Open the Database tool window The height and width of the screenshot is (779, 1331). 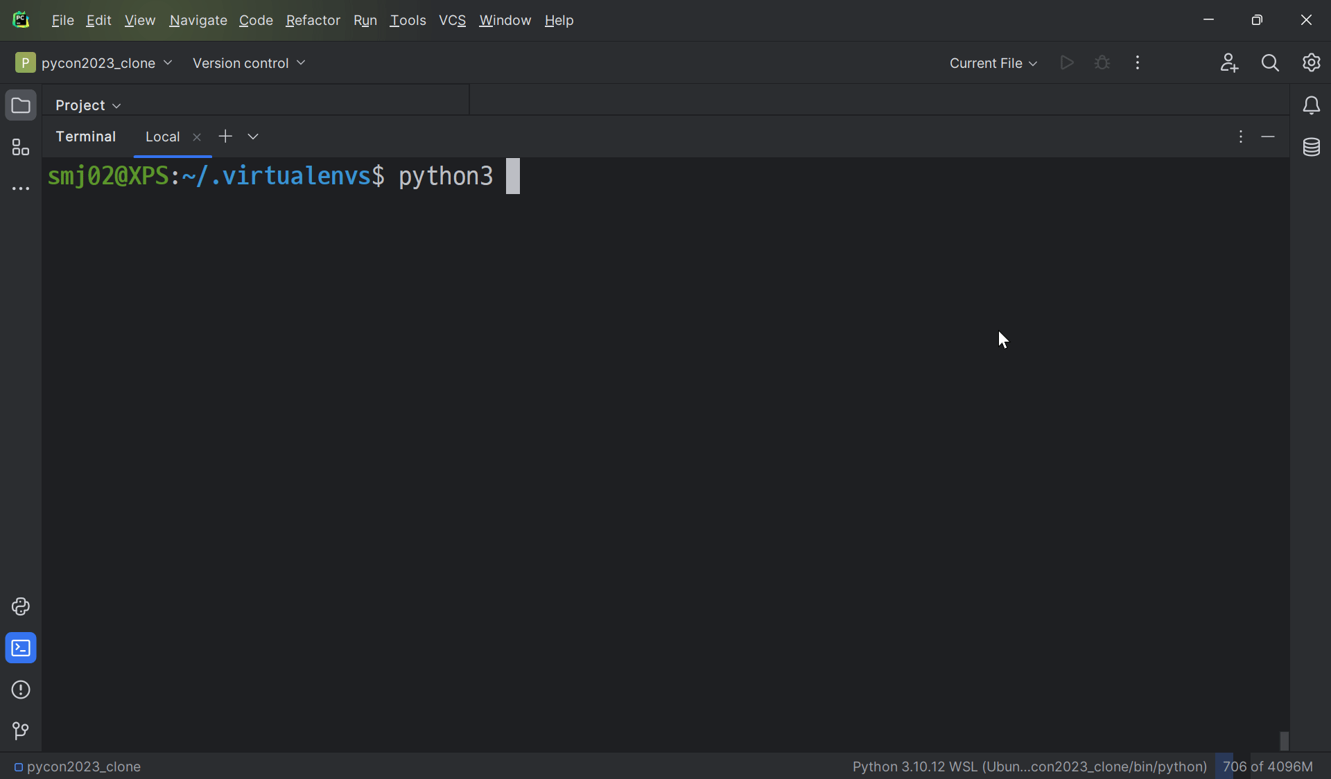1311,147
